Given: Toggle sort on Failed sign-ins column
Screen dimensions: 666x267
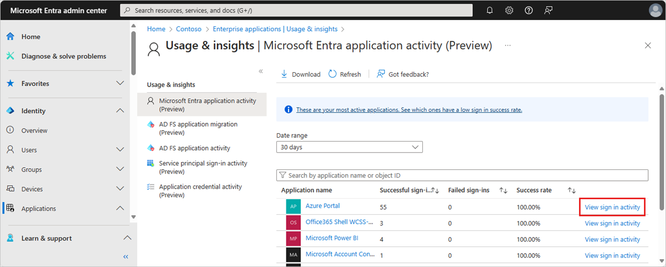Looking at the screenshot, I should 503,190.
